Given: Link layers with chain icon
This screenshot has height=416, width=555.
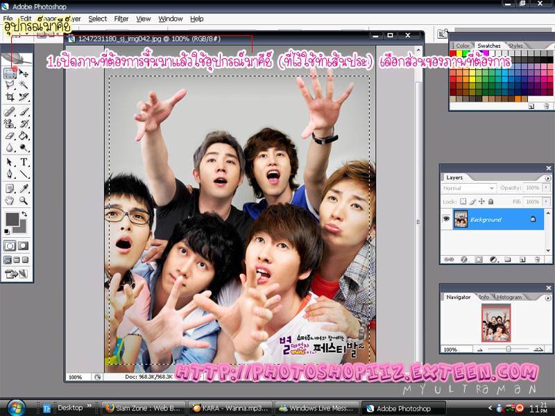Looking at the screenshot, I should 449,259.
